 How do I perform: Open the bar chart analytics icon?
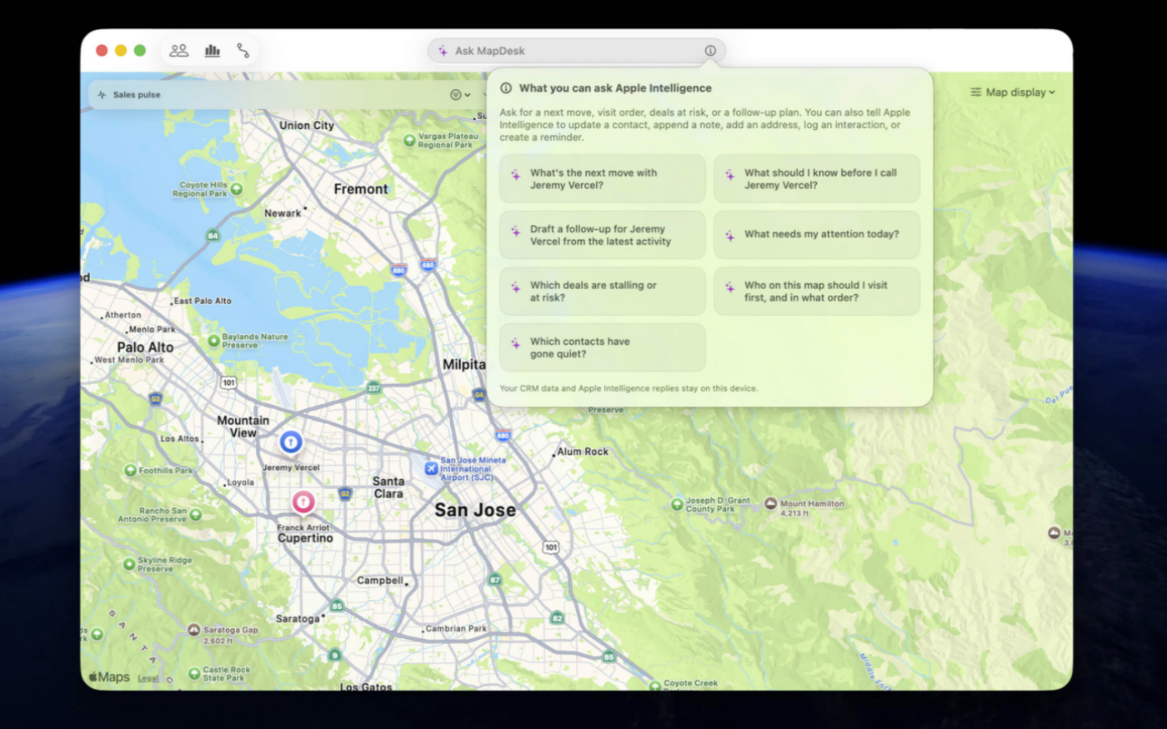213,51
